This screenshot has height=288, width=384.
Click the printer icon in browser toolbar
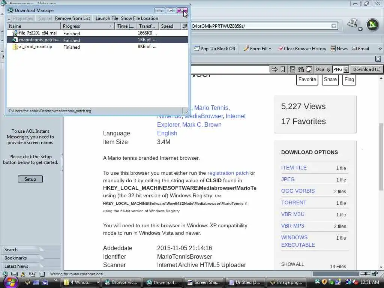click(352, 24)
